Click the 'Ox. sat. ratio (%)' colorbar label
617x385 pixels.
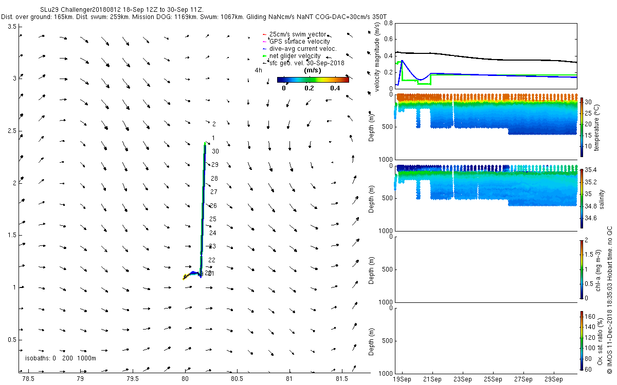point(599,341)
